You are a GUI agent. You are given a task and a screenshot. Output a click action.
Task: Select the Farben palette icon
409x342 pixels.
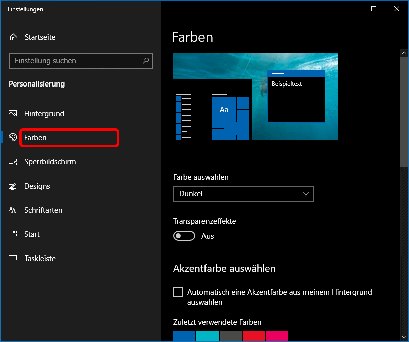coord(13,138)
